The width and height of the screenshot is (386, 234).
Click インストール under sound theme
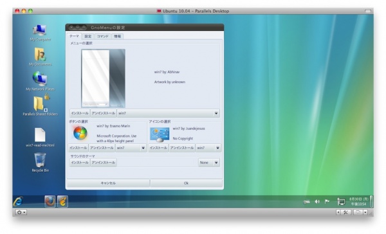click(x=80, y=163)
